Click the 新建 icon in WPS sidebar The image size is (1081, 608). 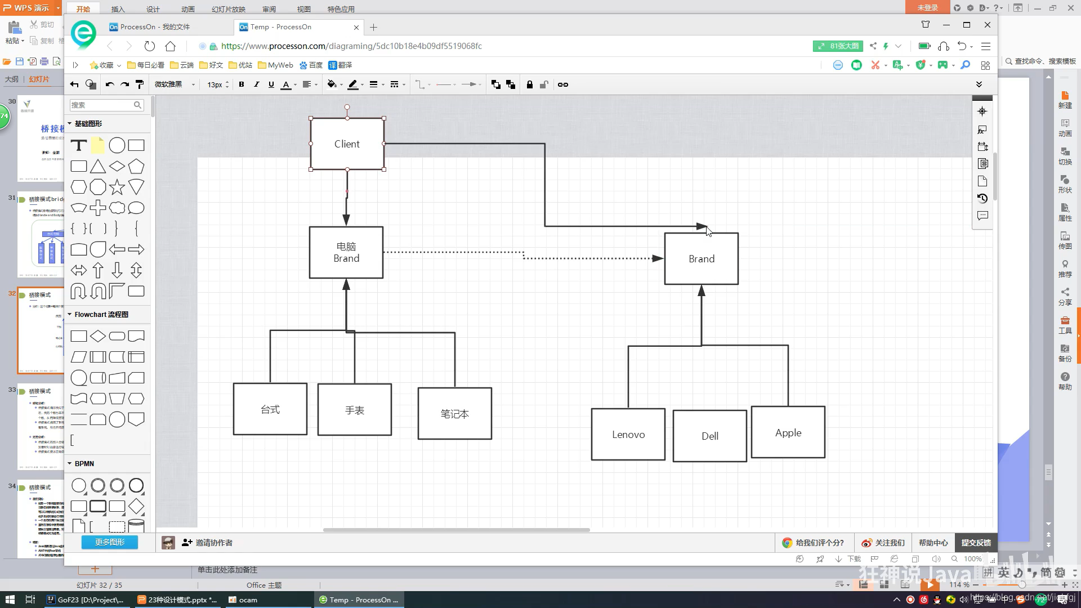(x=1065, y=100)
